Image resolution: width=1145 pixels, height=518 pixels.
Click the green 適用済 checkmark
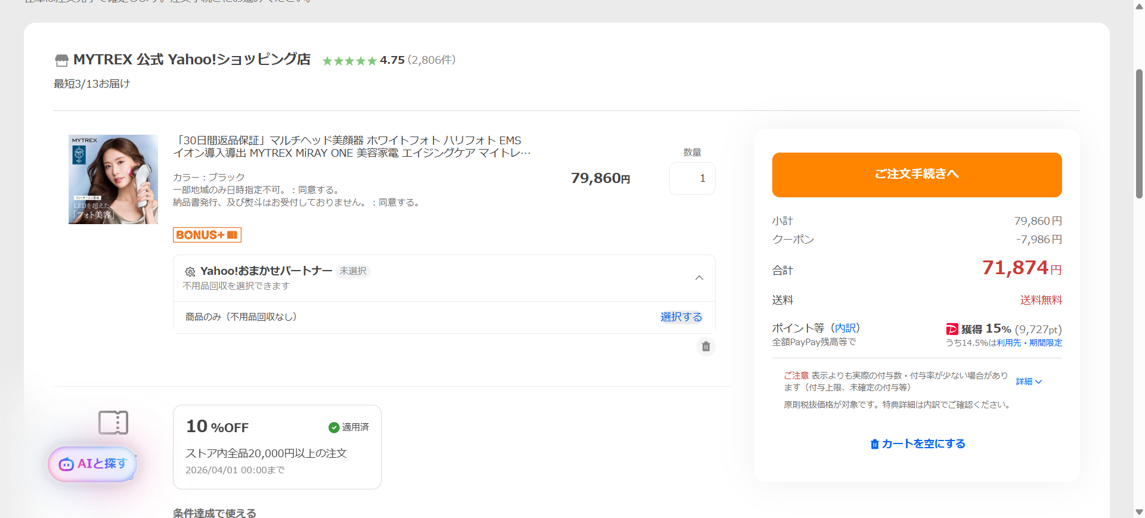(x=334, y=427)
